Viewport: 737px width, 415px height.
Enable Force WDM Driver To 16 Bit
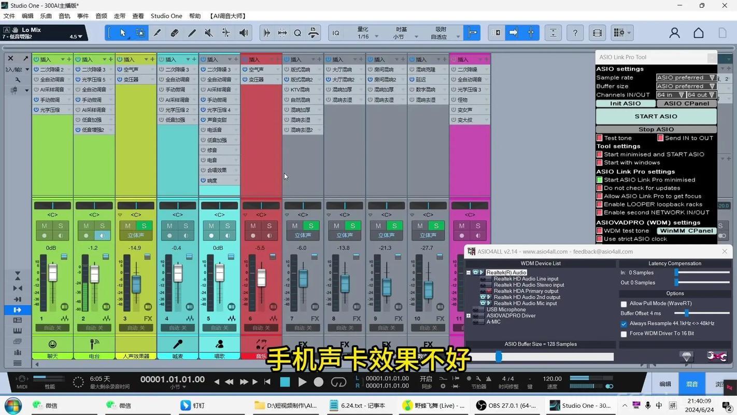624,334
